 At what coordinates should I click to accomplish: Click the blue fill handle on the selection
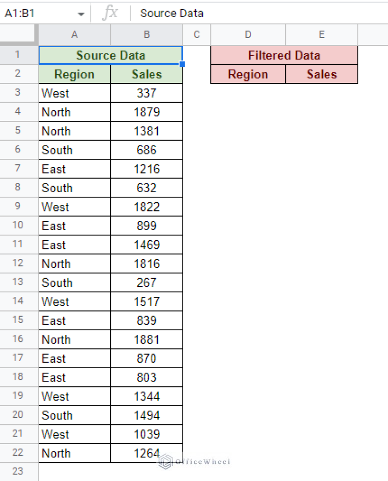click(x=182, y=63)
